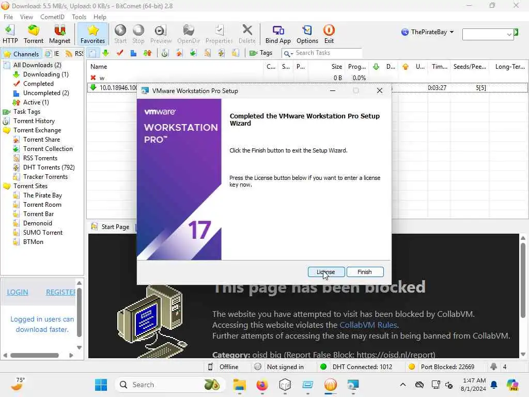Show all tasks filter icon in task toolbar
The image size is (529, 397).
[92, 53]
